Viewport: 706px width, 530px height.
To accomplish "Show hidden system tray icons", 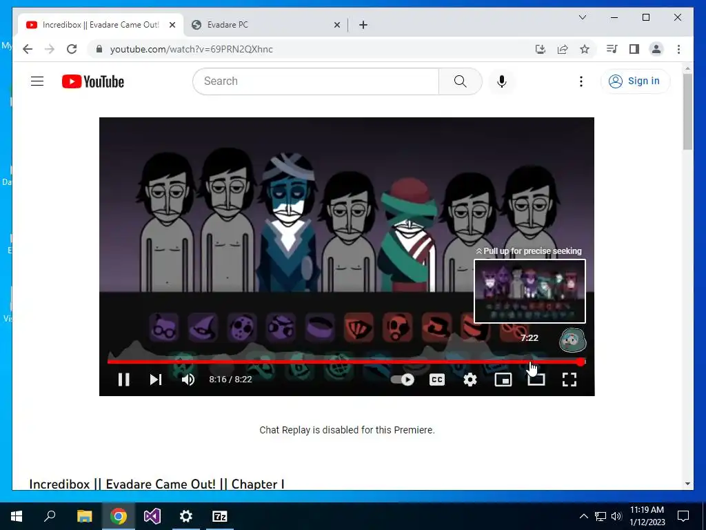I will point(583,516).
